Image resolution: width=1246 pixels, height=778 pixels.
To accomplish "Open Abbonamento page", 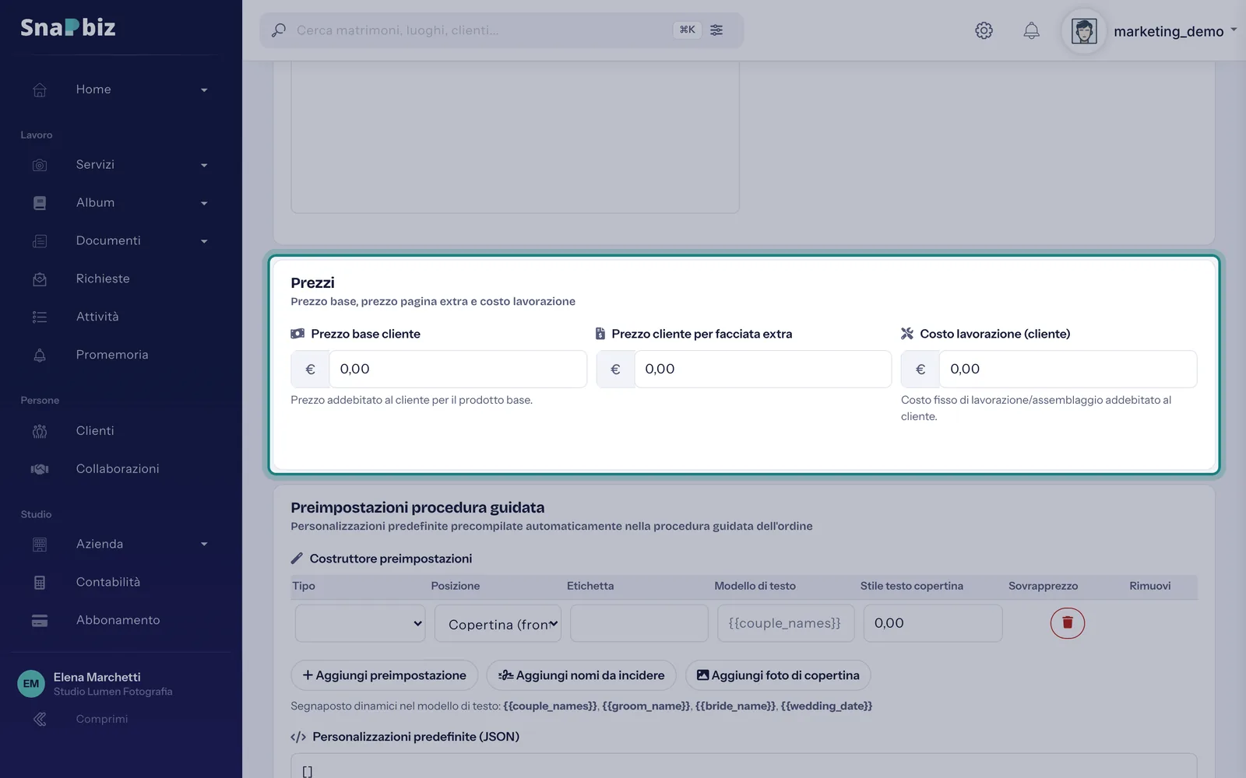I will pyautogui.click(x=118, y=620).
